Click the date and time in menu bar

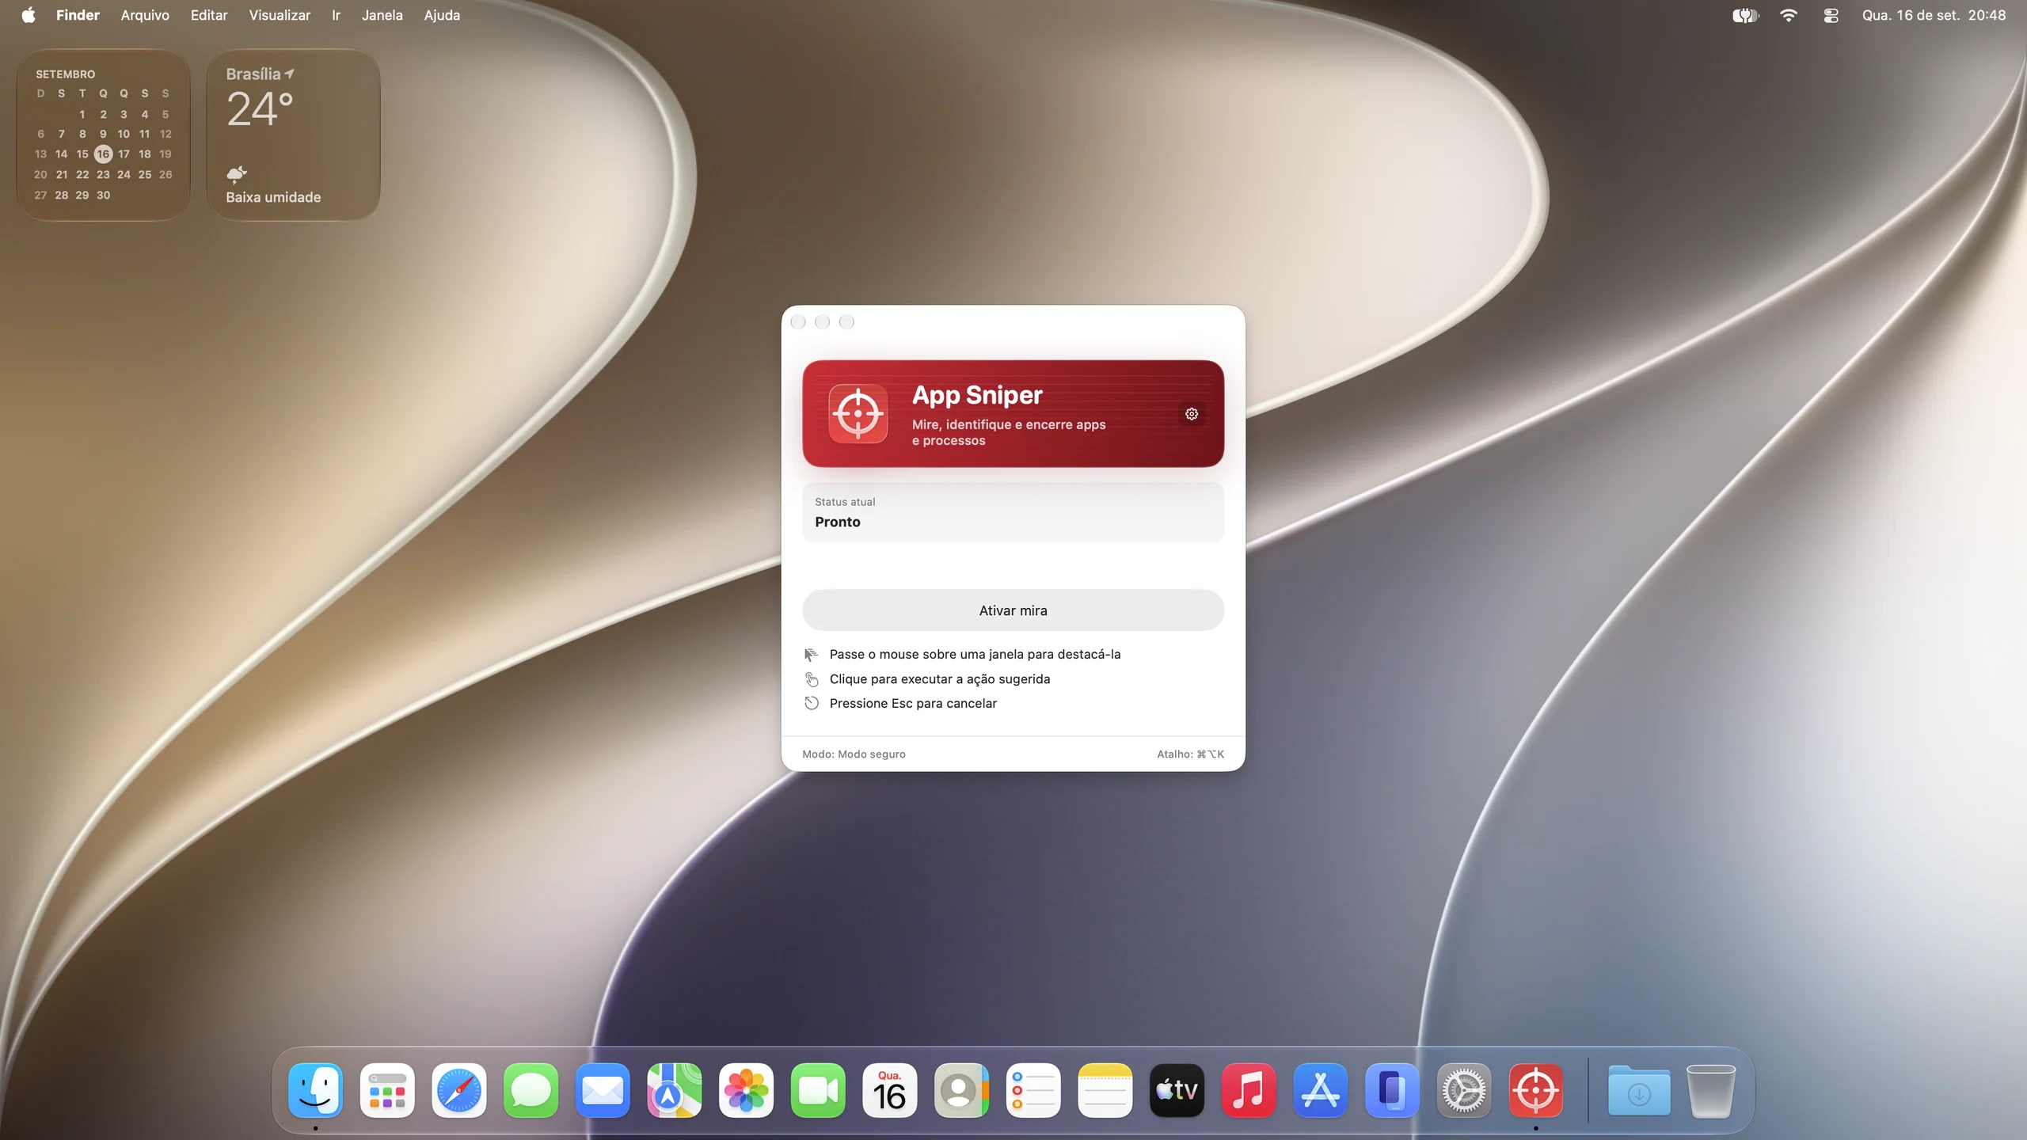coord(1934,15)
